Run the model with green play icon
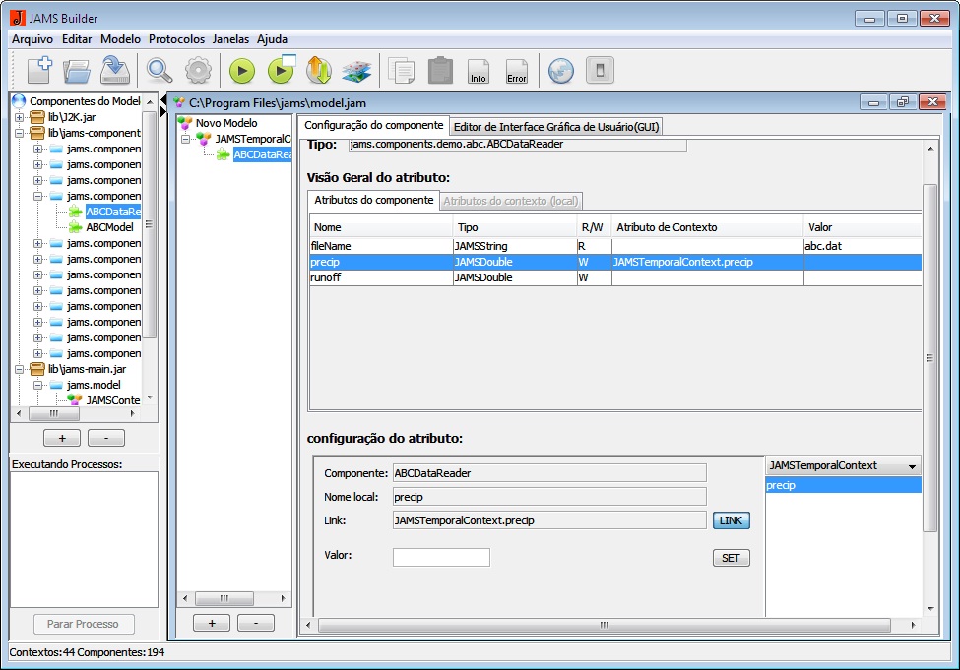Image resolution: width=960 pixels, height=670 pixels. [242, 71]
